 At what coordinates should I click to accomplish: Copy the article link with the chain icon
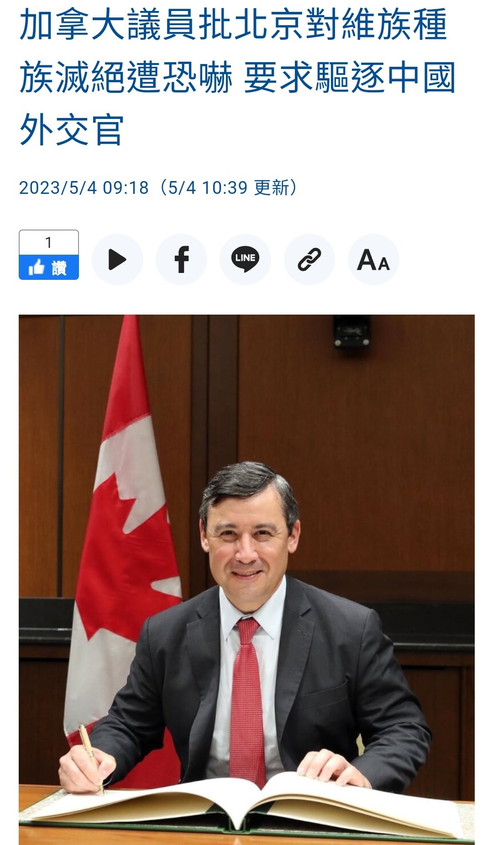(x=309, y=260)
